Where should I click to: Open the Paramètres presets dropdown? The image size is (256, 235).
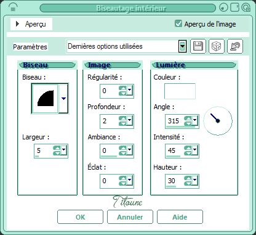click(182, 46)
